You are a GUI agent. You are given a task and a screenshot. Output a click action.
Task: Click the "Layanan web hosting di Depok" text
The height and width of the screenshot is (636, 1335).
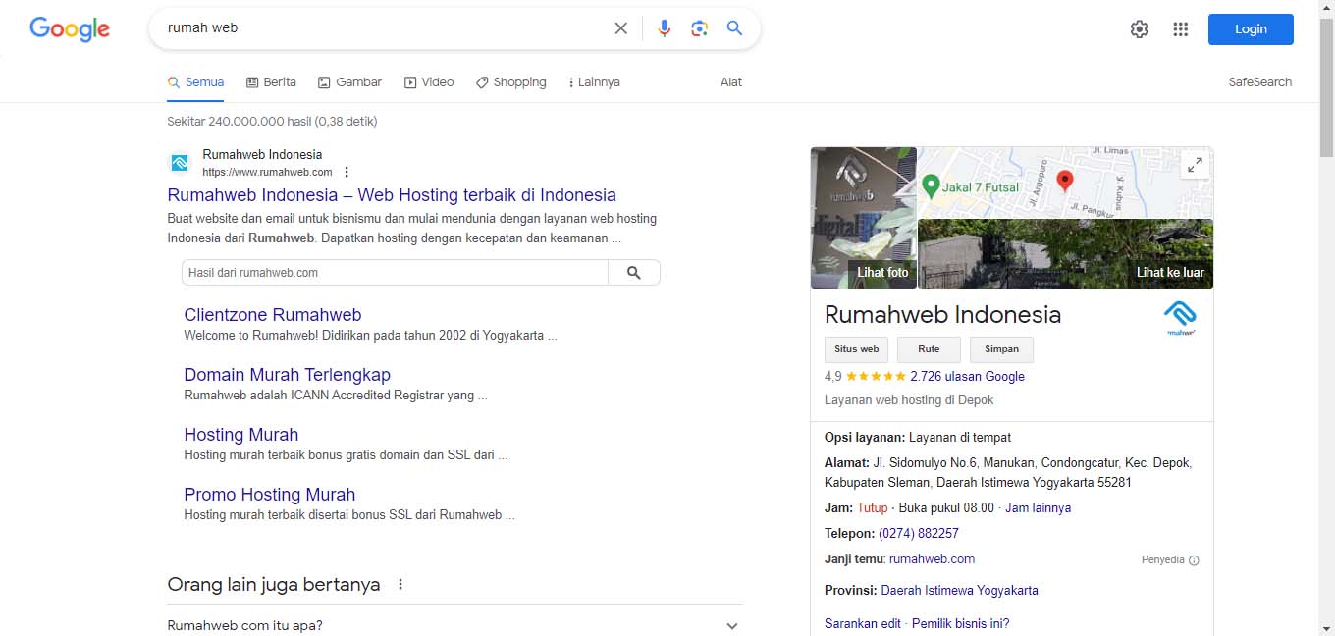point(909,400)
